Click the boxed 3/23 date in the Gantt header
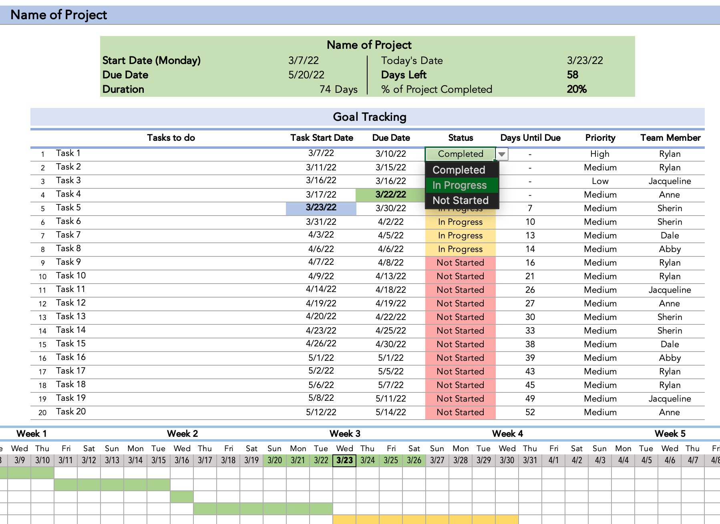Viewport: 720px width, 524px height. point(344,460)
